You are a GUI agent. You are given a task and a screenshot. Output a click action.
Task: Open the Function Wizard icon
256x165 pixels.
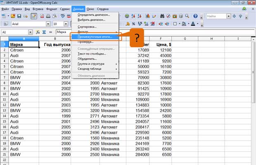(x=38, y=32)
